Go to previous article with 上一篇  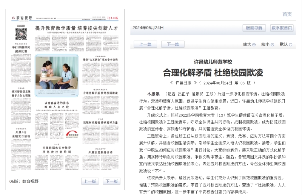(145, 44)
